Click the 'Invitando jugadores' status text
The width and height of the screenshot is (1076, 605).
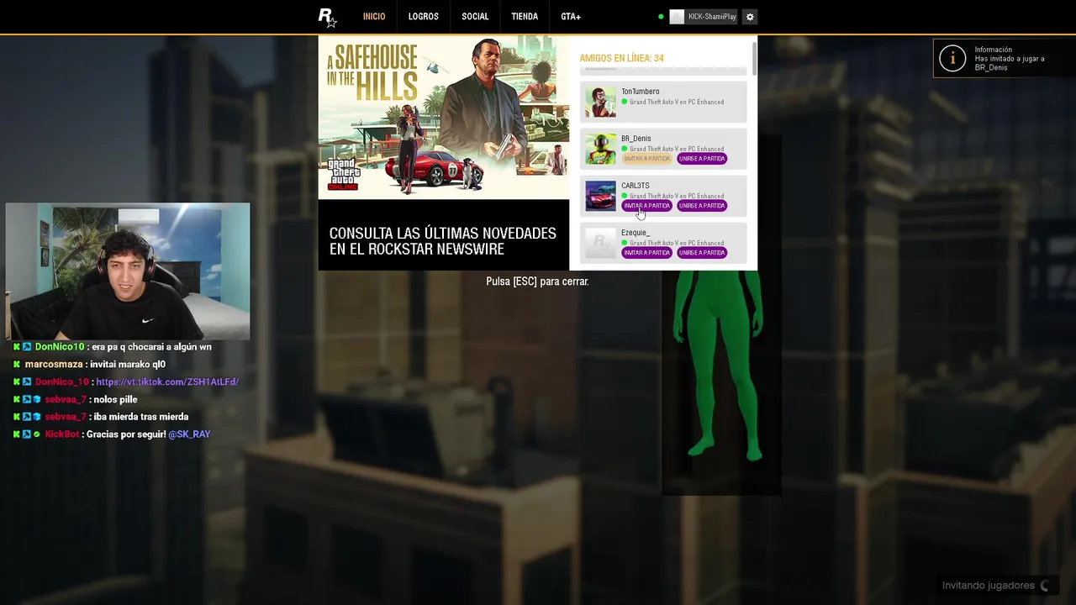[989, 586]
